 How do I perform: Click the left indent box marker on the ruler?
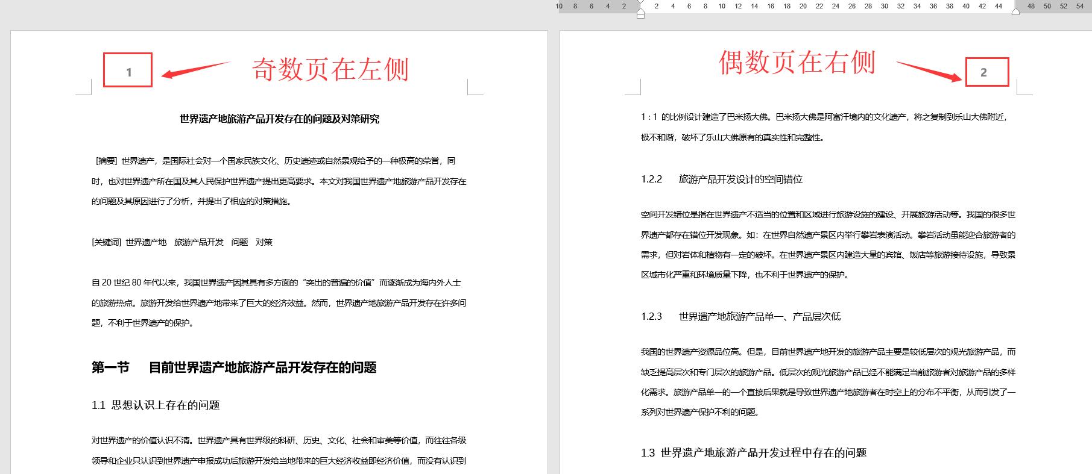640,15
